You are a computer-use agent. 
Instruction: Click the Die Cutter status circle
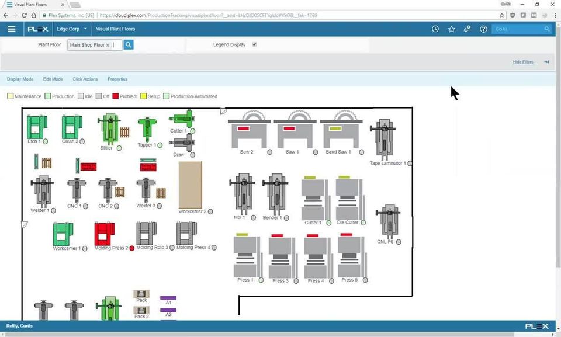tap(363, 223)
